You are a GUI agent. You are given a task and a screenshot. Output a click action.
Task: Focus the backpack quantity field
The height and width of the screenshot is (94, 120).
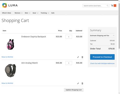click(69, 37)
